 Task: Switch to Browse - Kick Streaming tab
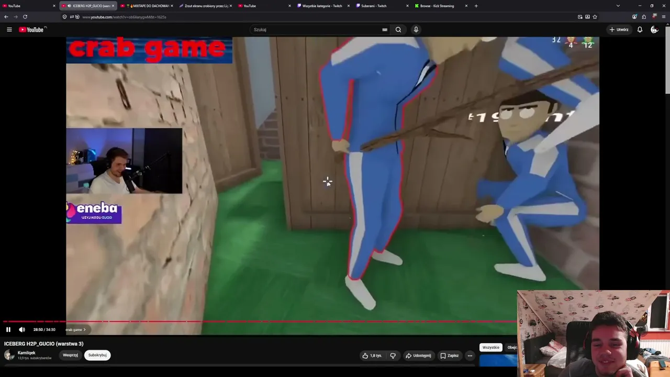[440, 6]
